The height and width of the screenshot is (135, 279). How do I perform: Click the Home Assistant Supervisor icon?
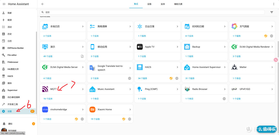pos(187,67)
